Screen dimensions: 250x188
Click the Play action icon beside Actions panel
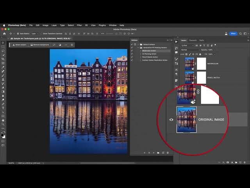[176, 42]
